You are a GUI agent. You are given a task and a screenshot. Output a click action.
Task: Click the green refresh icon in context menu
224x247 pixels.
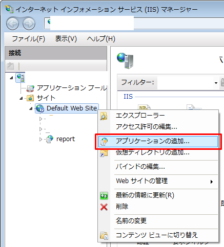coord(104,196)
